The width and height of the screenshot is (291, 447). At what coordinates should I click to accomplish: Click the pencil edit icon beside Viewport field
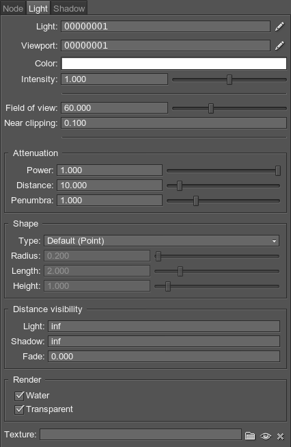pyautogui.click(x=279, y=46)
